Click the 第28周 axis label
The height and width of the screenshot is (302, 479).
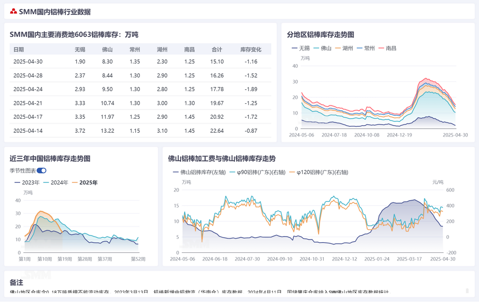point(85,259)
